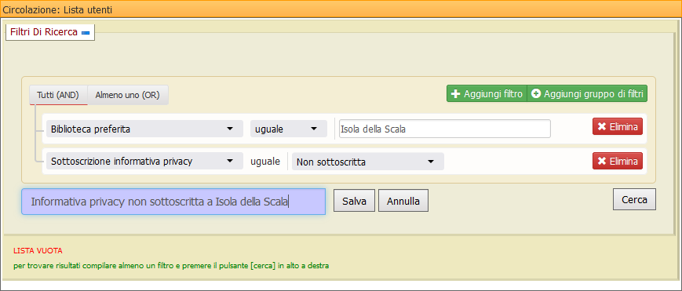This screenshot has width=682, height=291.
Task: Delete the Biblioteca preferita filter row
Action: point(617,126)
